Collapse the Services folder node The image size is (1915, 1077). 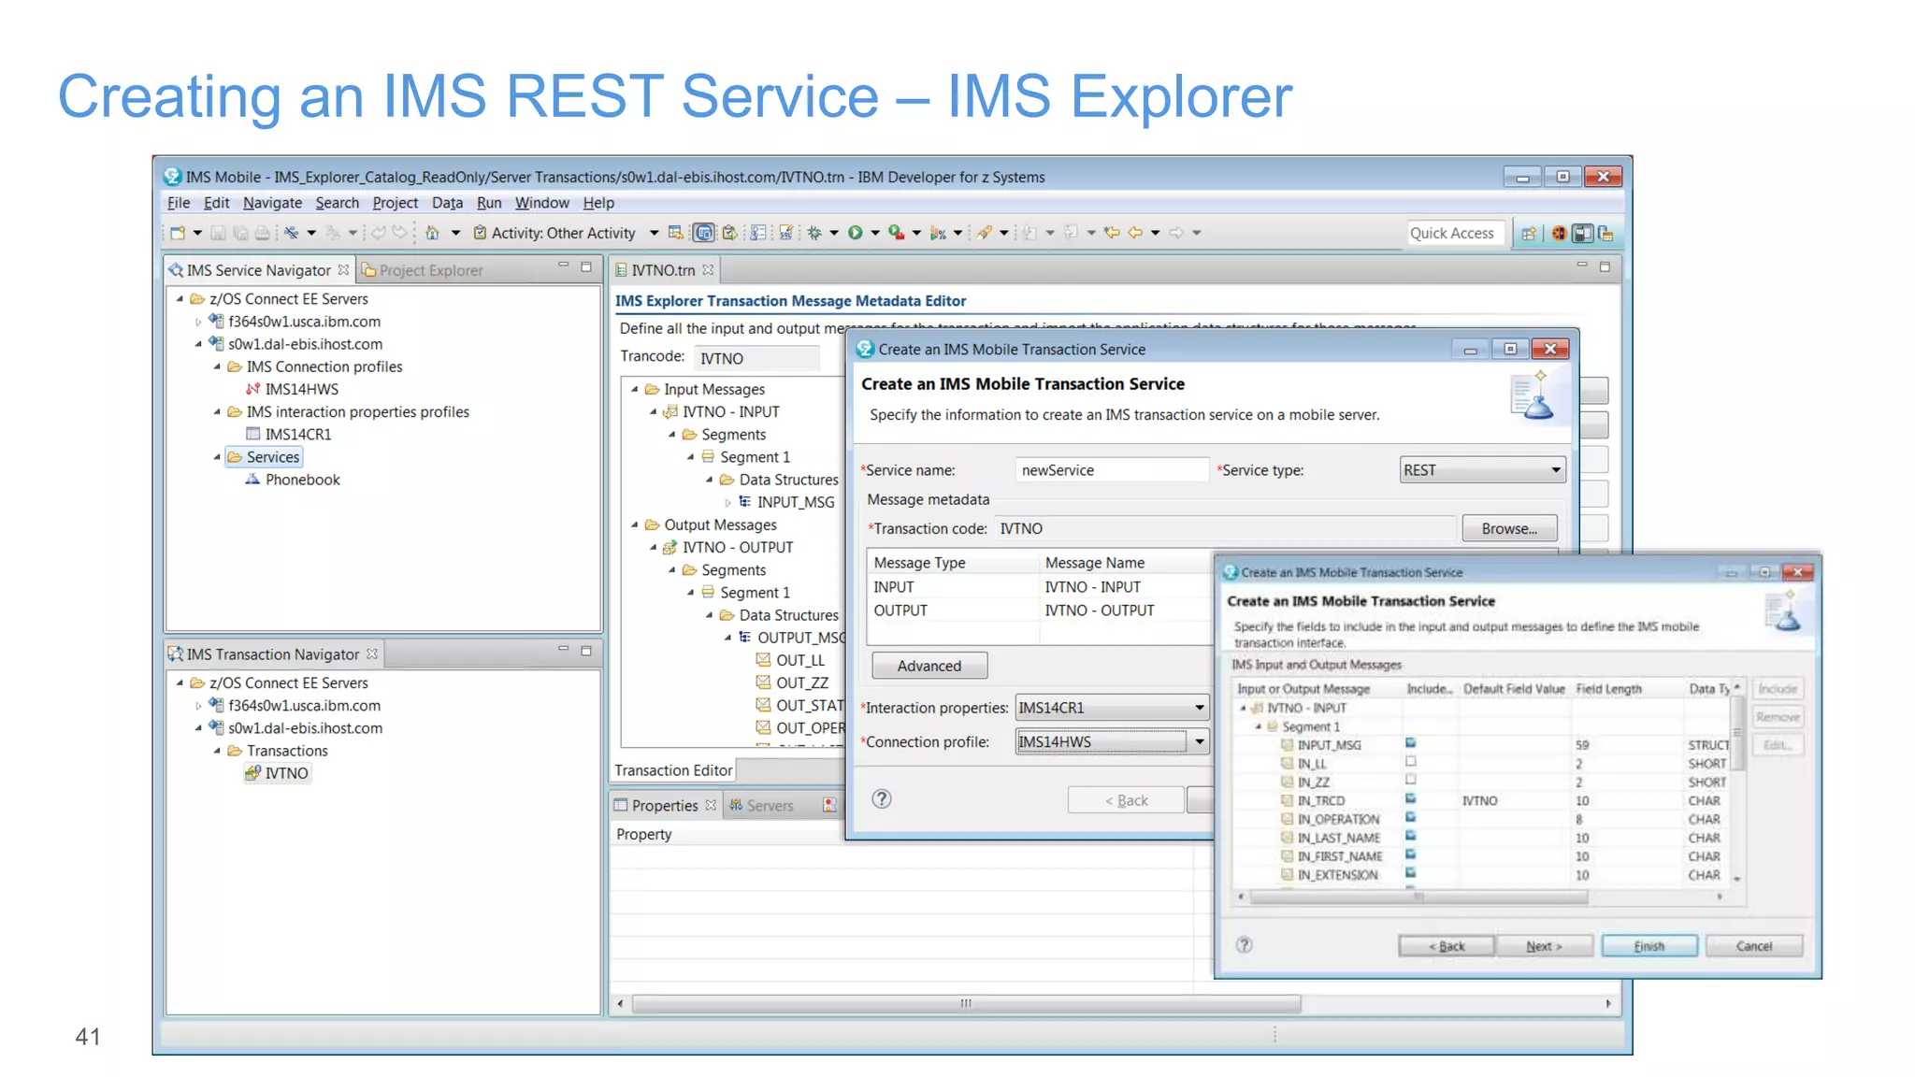(217, 457)
